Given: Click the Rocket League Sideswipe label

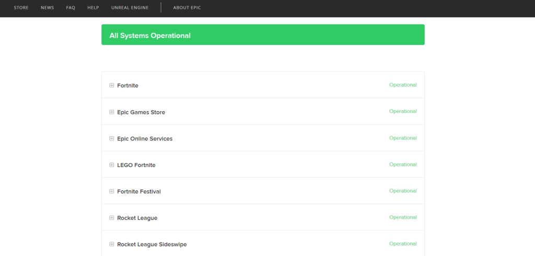Looking at the screenshot, I should (152, 245).
